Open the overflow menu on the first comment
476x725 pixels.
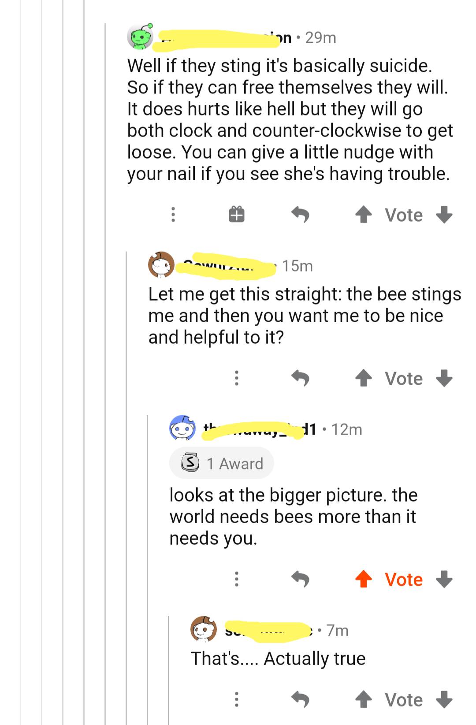[x=173, y=215]
